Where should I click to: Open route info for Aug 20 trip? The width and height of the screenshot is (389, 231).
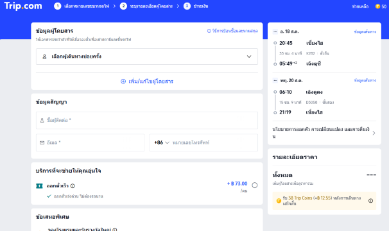pyautogui.click(x=365, y=80)
